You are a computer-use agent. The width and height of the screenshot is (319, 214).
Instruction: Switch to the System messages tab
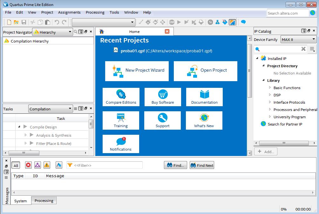21,201
